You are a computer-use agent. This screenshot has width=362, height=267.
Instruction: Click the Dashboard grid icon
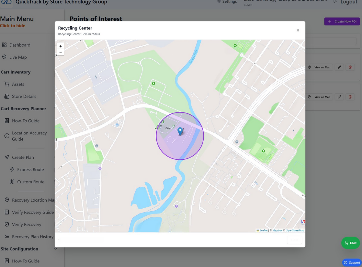(4, 45)
